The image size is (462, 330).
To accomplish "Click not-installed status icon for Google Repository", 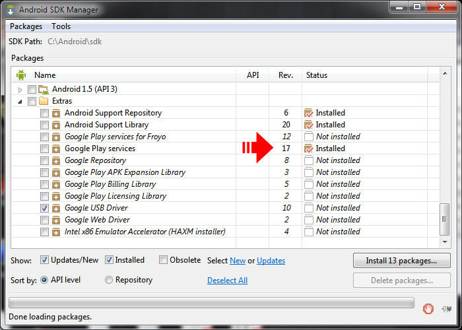I will click(x=308, y=160).
